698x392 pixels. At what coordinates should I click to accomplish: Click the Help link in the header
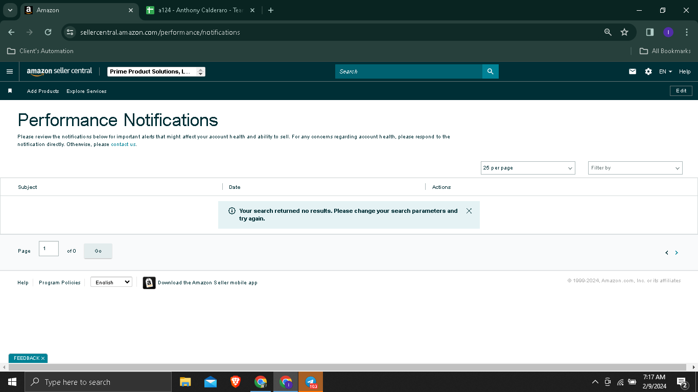685,71
